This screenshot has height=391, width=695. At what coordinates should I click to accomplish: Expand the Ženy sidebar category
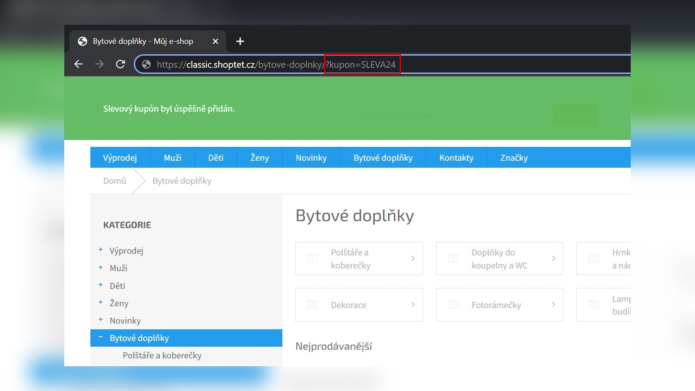pos(101,302)
